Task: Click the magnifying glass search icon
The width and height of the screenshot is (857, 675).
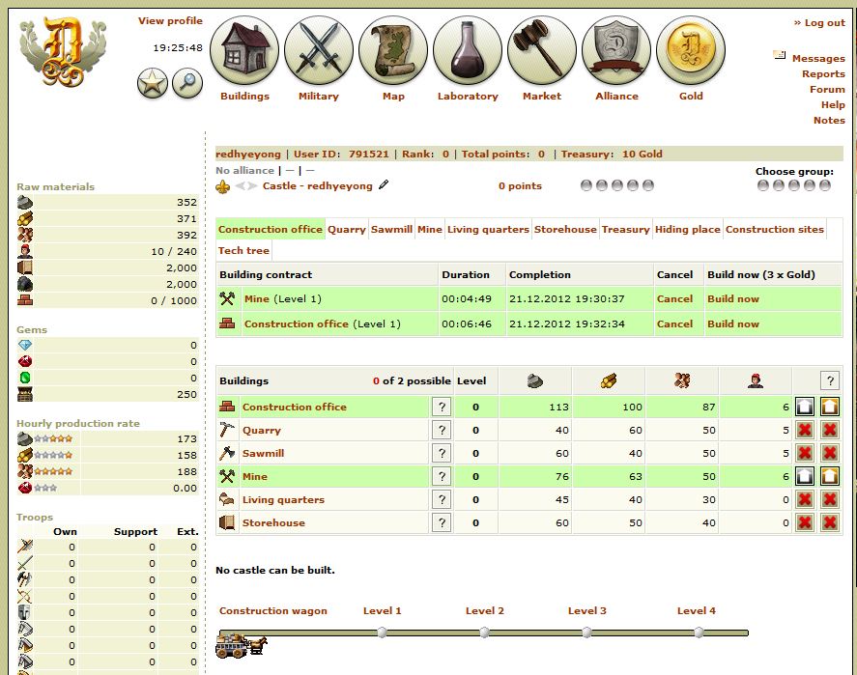Action: 187,83
